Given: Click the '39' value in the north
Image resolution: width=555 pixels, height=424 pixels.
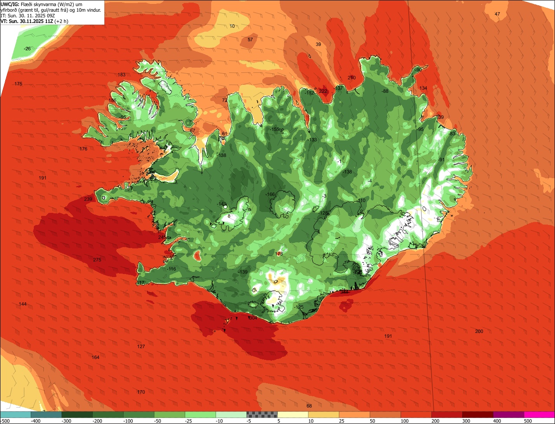Looking at the screenshot, I should [x=318, y=44].
